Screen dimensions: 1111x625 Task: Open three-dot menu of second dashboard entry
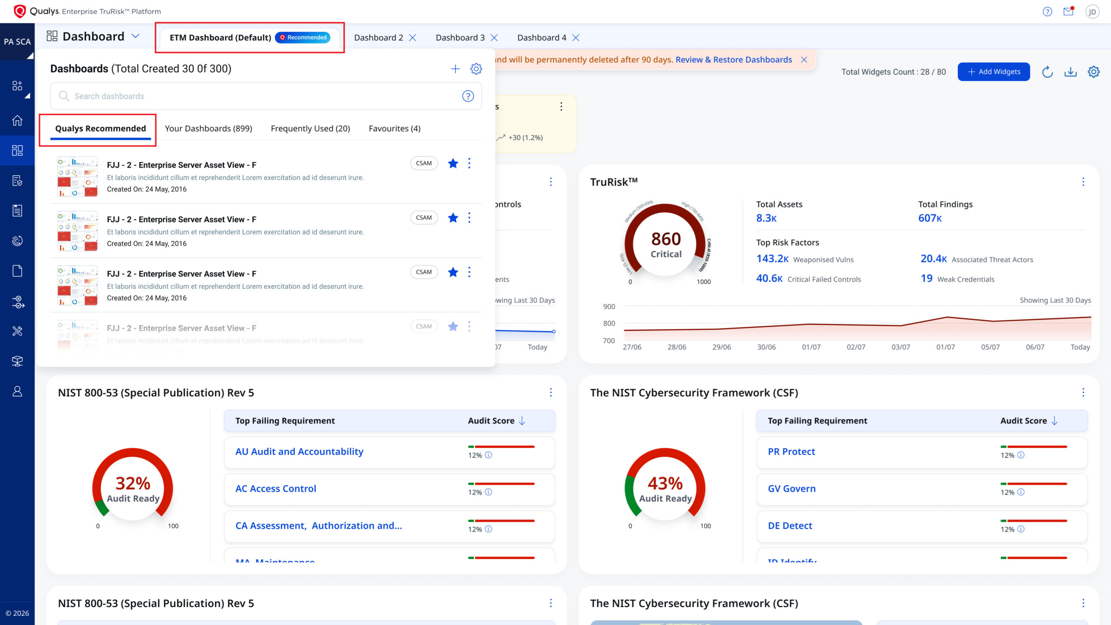(469, 217)
